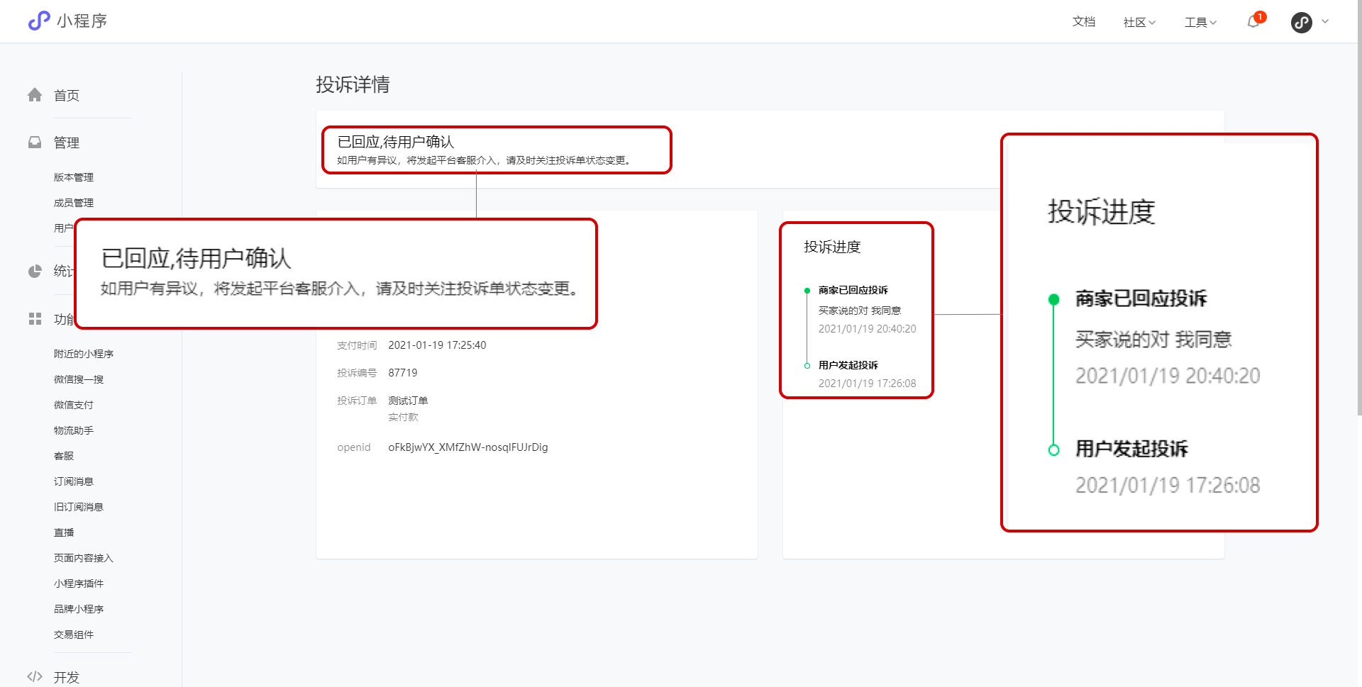This screenshot has width=1362, height=687.
Task: Click the user avatar icon
Action: [1301, 23]
